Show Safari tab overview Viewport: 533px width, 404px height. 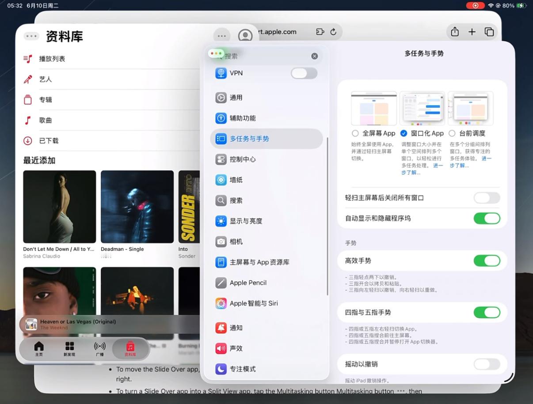coord(489,32)
